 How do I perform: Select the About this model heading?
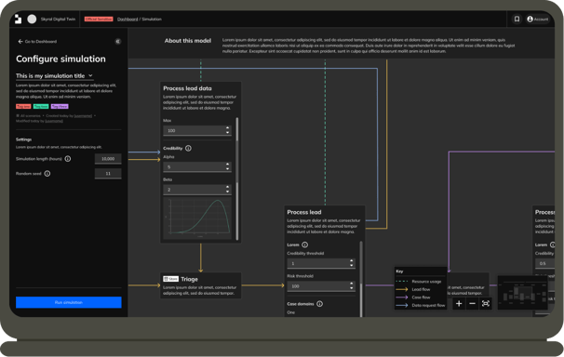(x=188, y=41)
